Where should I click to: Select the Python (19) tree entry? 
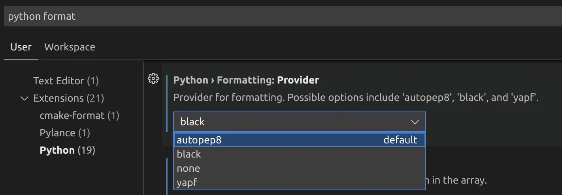click(68, 150)
